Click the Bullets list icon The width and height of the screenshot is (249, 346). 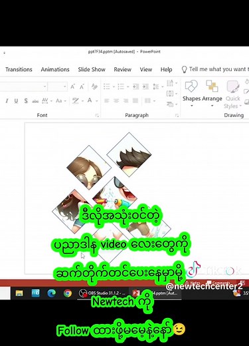(107, 86)
